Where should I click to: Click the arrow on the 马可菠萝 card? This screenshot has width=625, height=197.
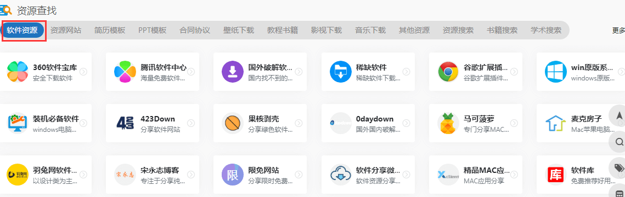pos(514,123)
